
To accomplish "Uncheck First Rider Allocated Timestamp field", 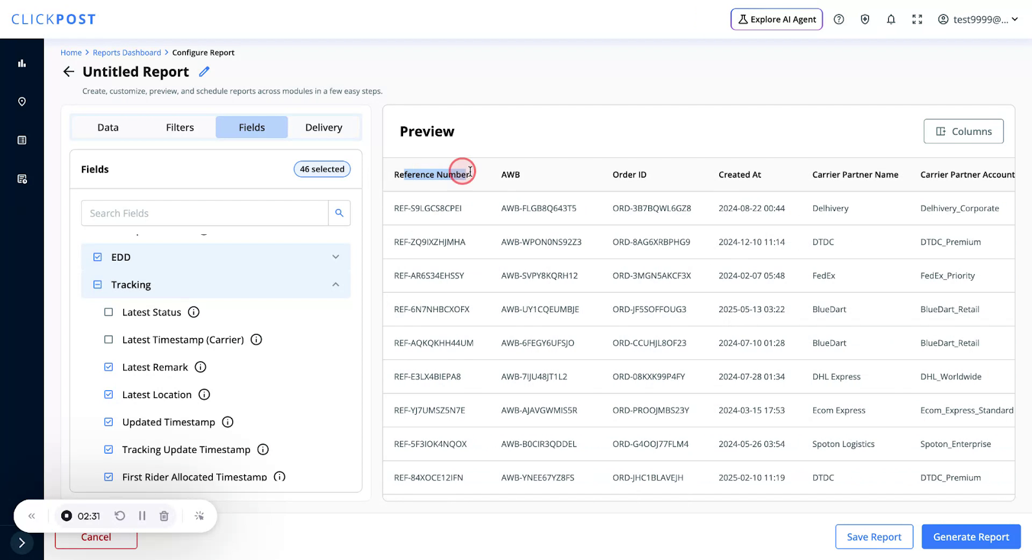I will pyautogui.click(x=108, y=477).
